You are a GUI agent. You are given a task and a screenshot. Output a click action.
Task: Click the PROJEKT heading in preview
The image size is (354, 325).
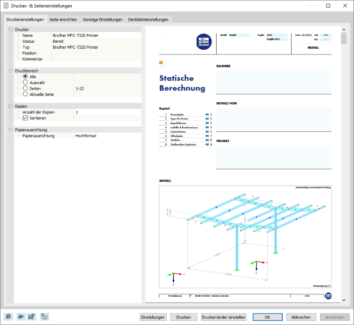coord(223,141)
